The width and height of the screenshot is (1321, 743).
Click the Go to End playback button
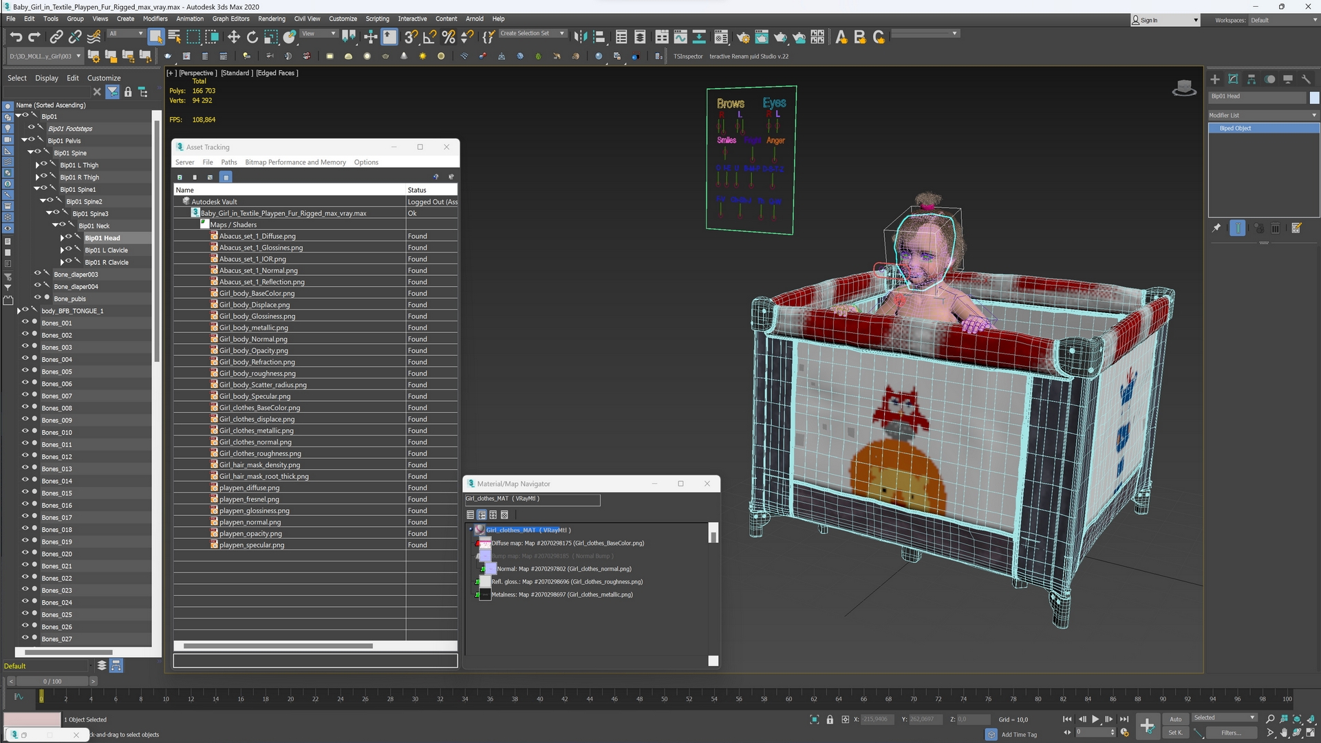(x=1124, y=719)
